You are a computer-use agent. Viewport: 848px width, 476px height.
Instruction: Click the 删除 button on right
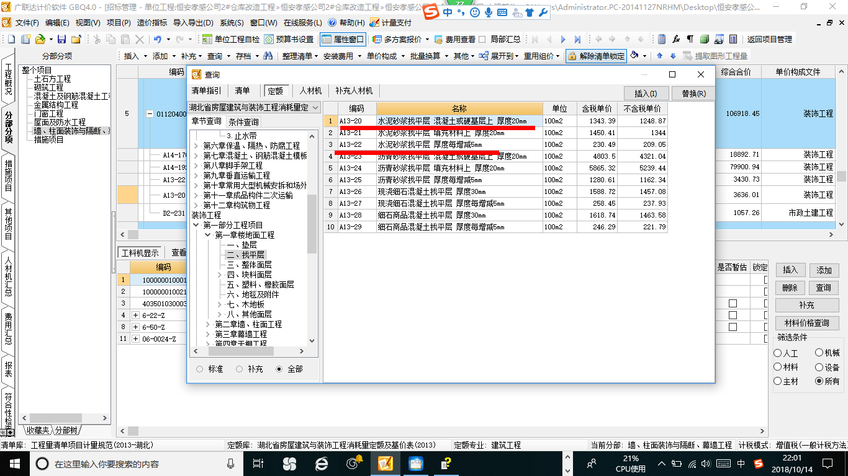click(x=790, y=288)
